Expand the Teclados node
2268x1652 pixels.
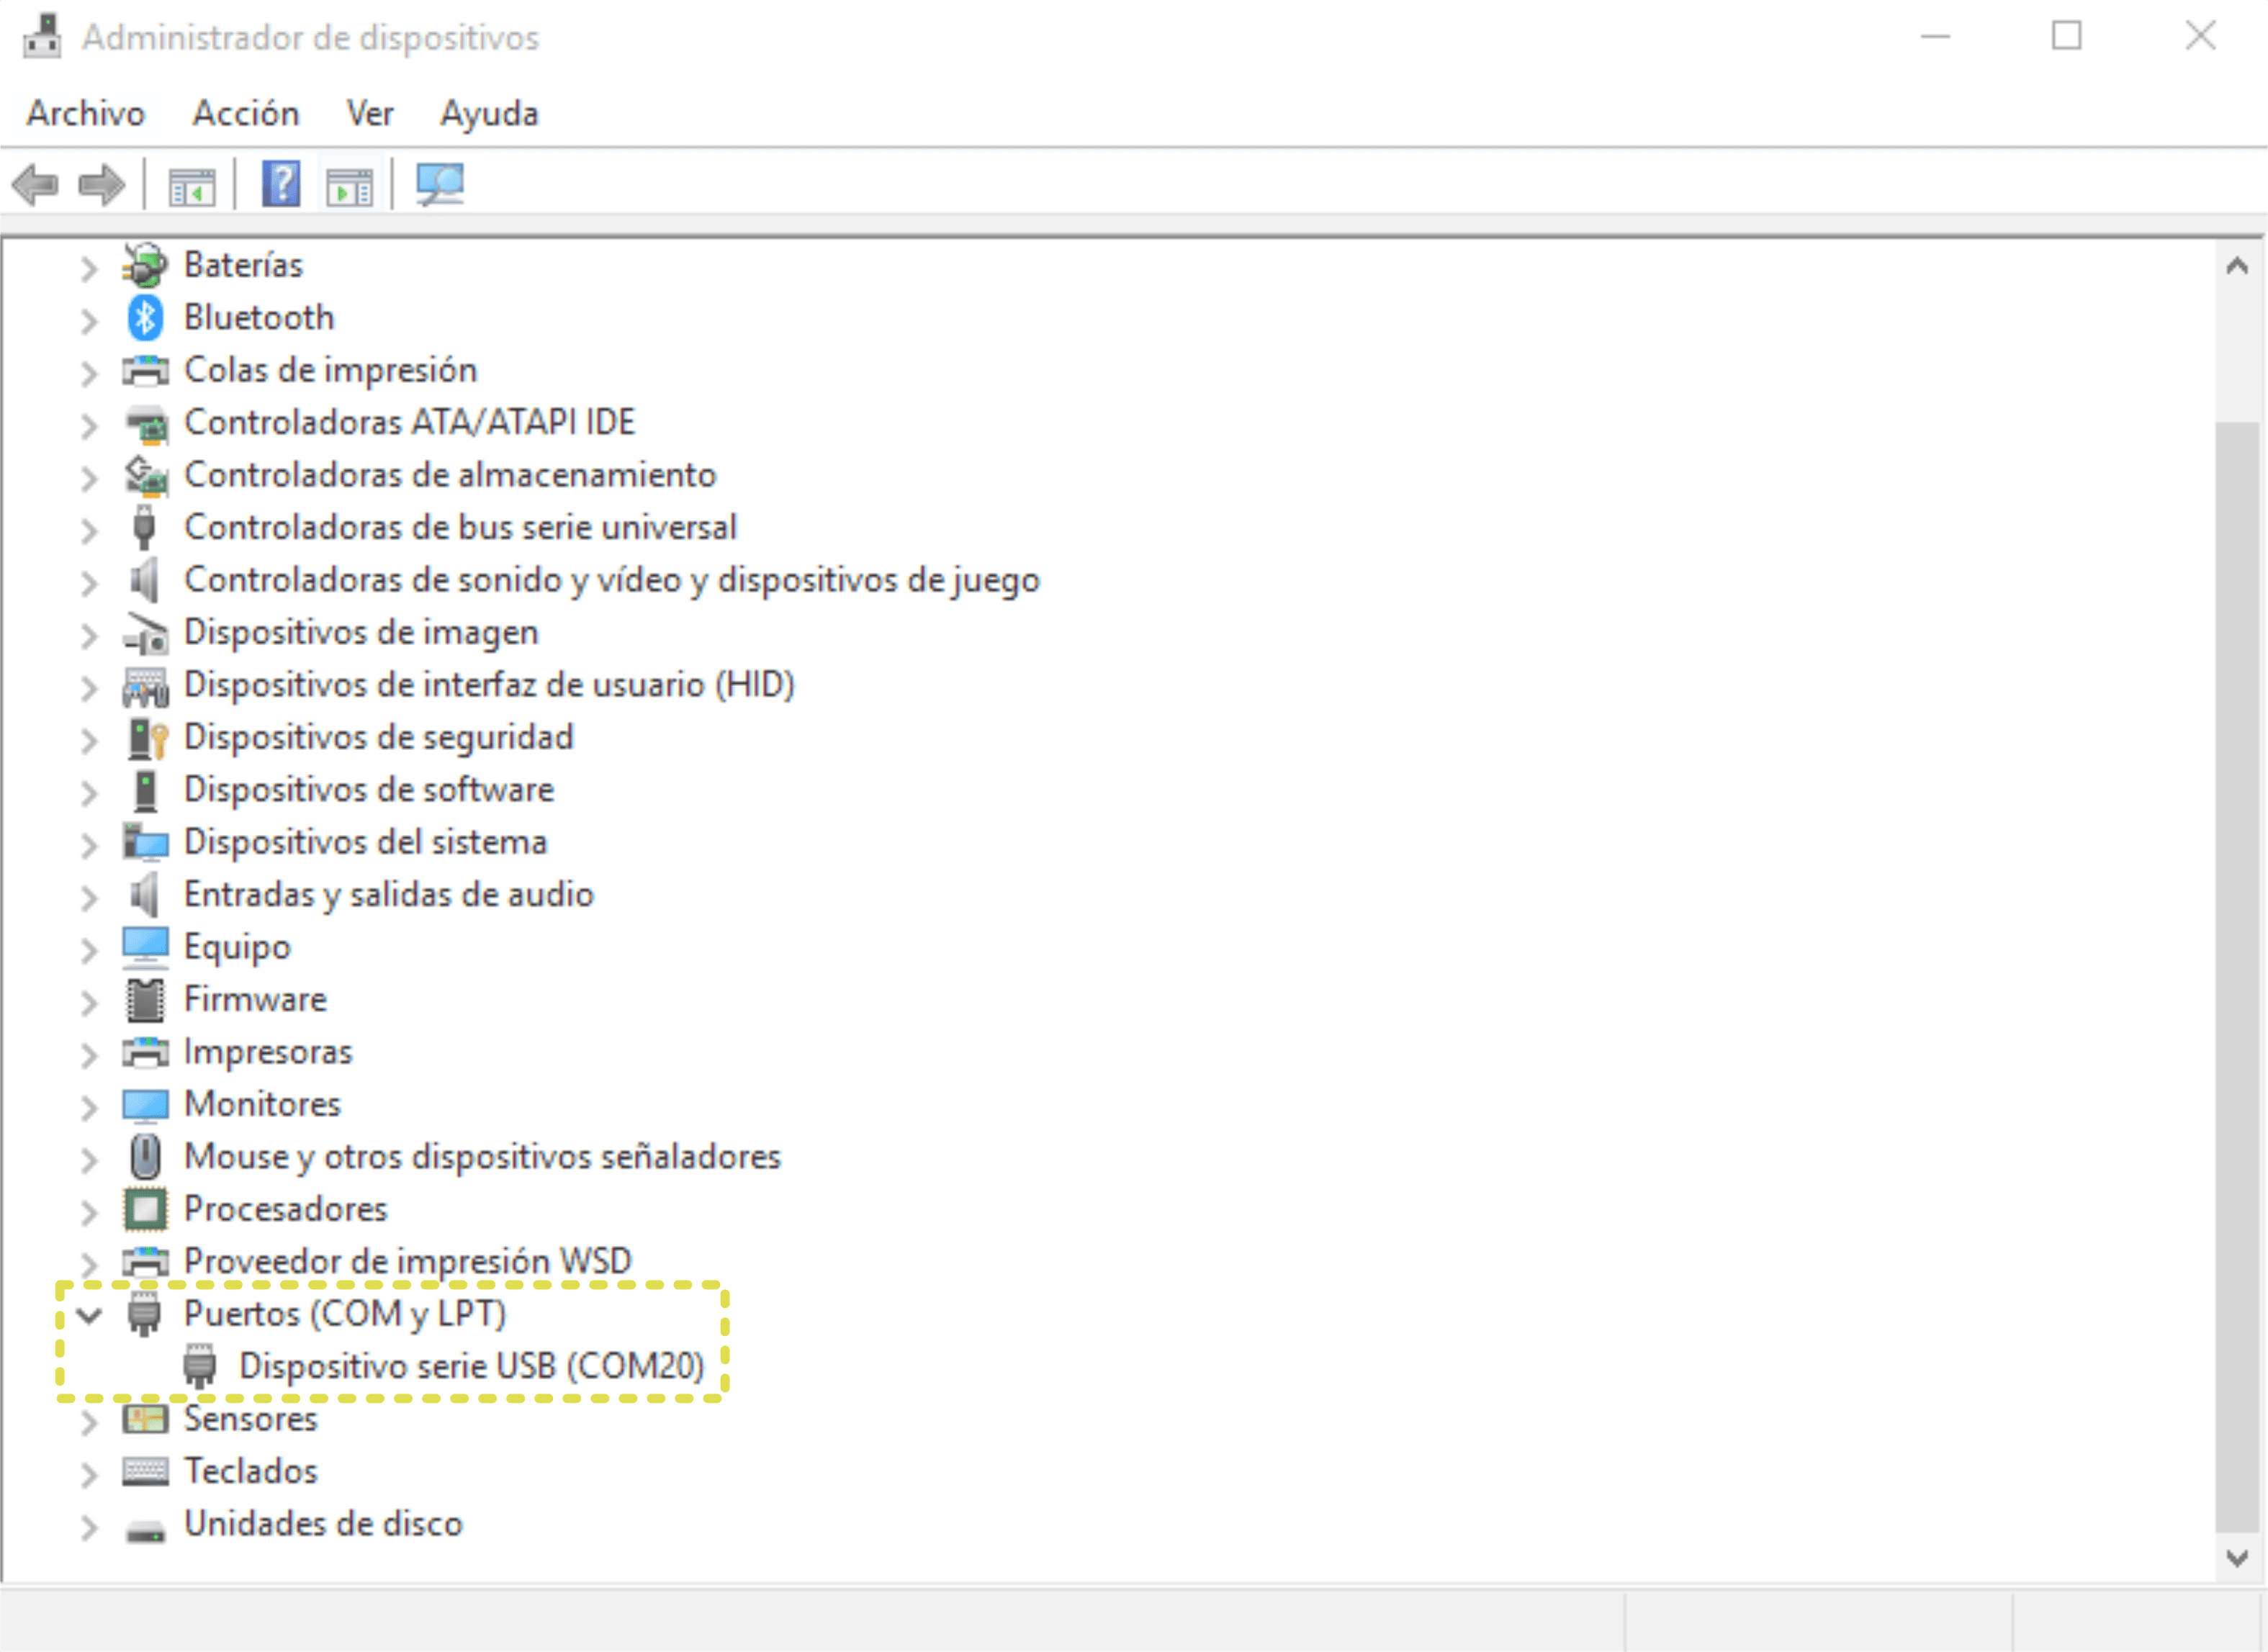89,1475
